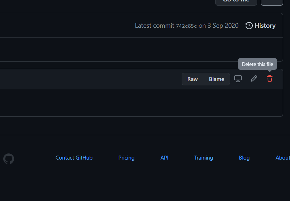
Task: Click the "Latest commit" label text
Action: [x=155, y=26]
